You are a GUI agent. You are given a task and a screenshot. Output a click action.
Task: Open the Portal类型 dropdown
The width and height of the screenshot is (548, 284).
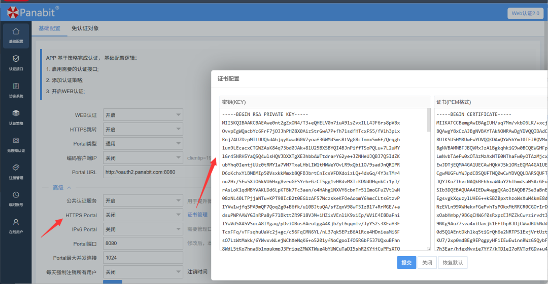tap(143, 143)
